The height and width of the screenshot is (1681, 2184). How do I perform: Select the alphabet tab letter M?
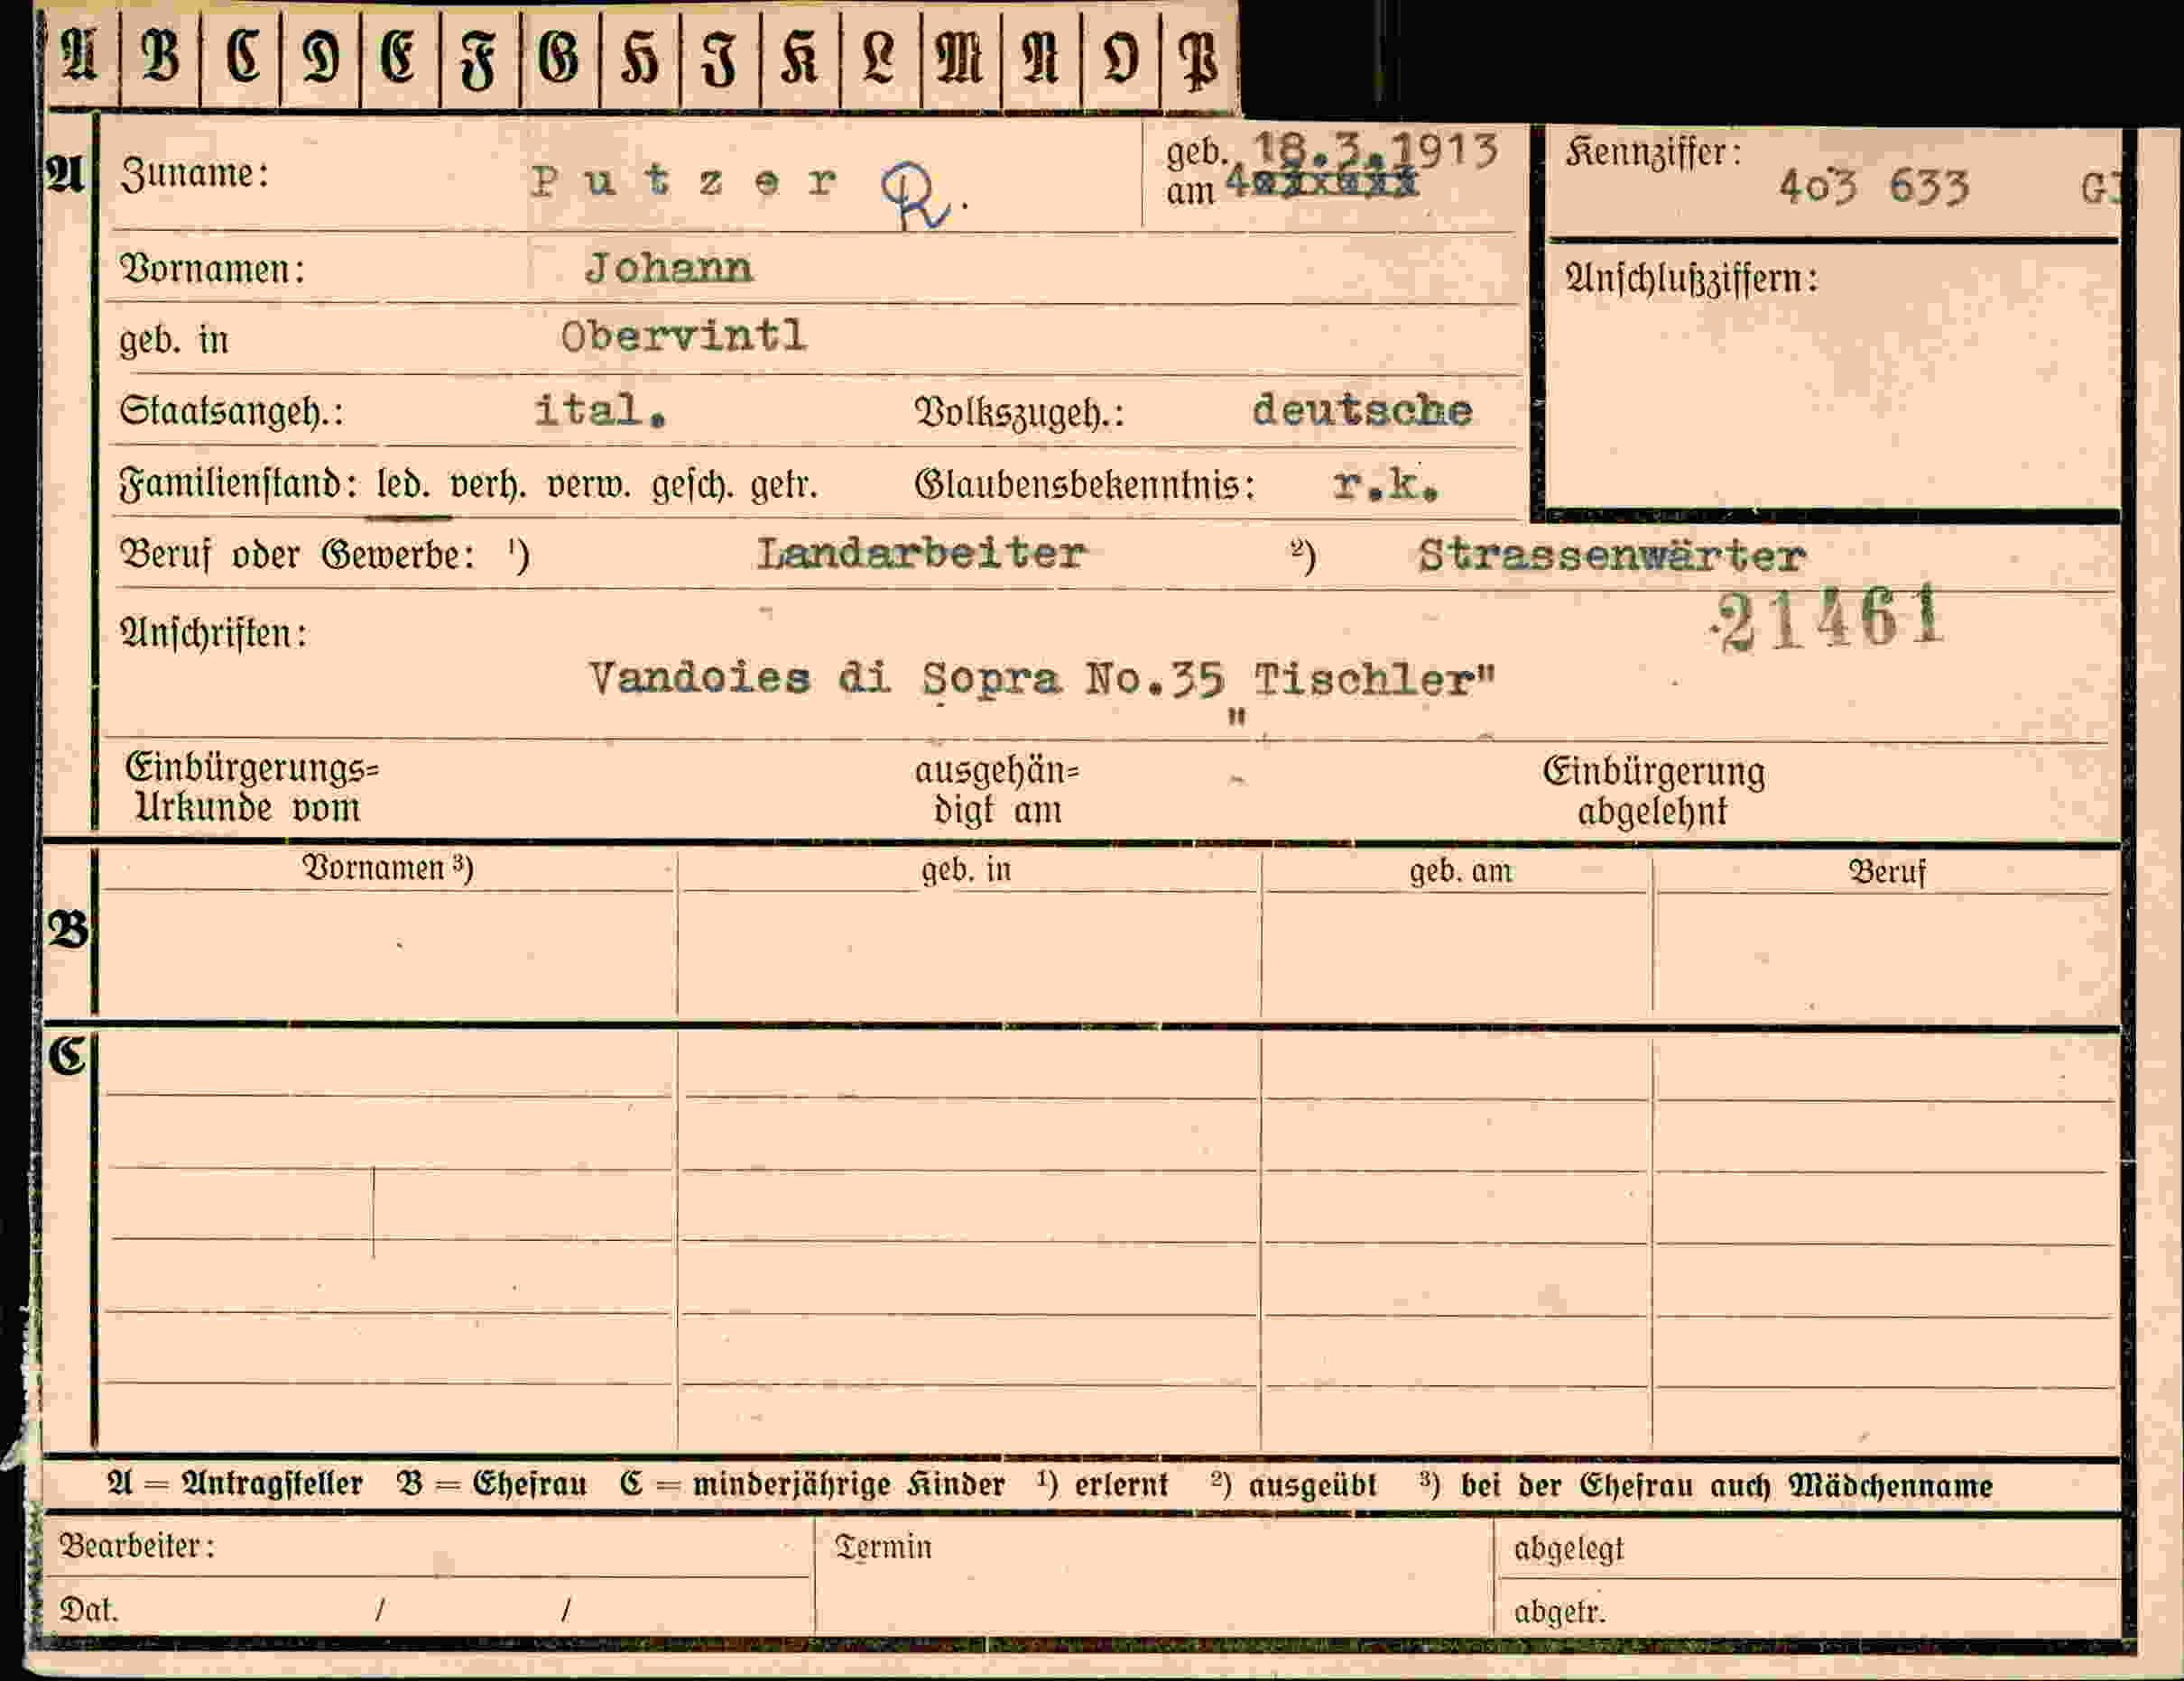coord(959,58)
